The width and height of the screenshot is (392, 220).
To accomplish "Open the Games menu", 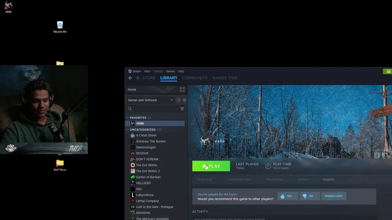I will click(171, 71).
